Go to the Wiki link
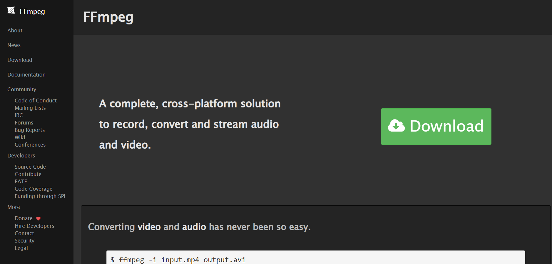Image resolution: width=552 pixels, height=264 pixels. click(x=20, y=137)
